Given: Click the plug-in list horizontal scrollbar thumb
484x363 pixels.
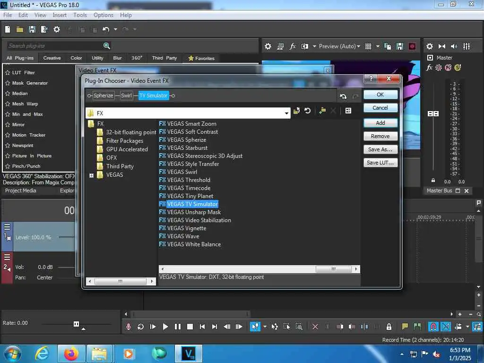Looking at the screenshot, I should click(333, 269).
